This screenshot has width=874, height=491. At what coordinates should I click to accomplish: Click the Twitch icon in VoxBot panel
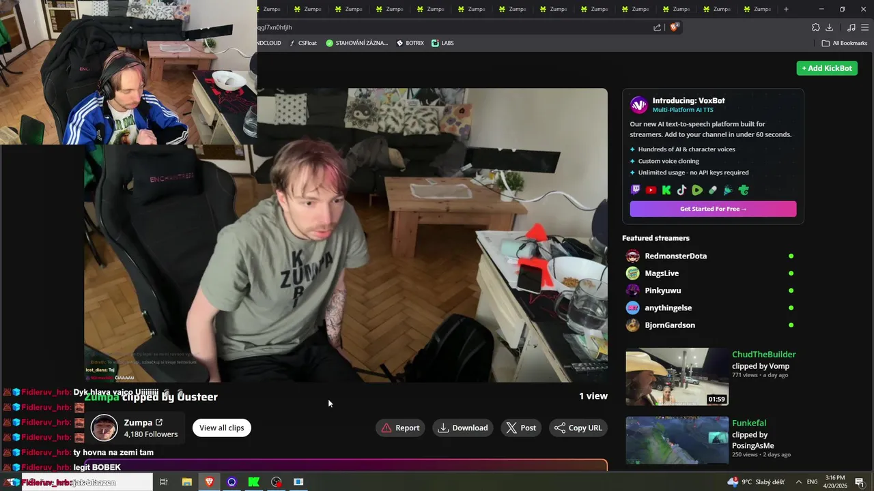[636, 190]
